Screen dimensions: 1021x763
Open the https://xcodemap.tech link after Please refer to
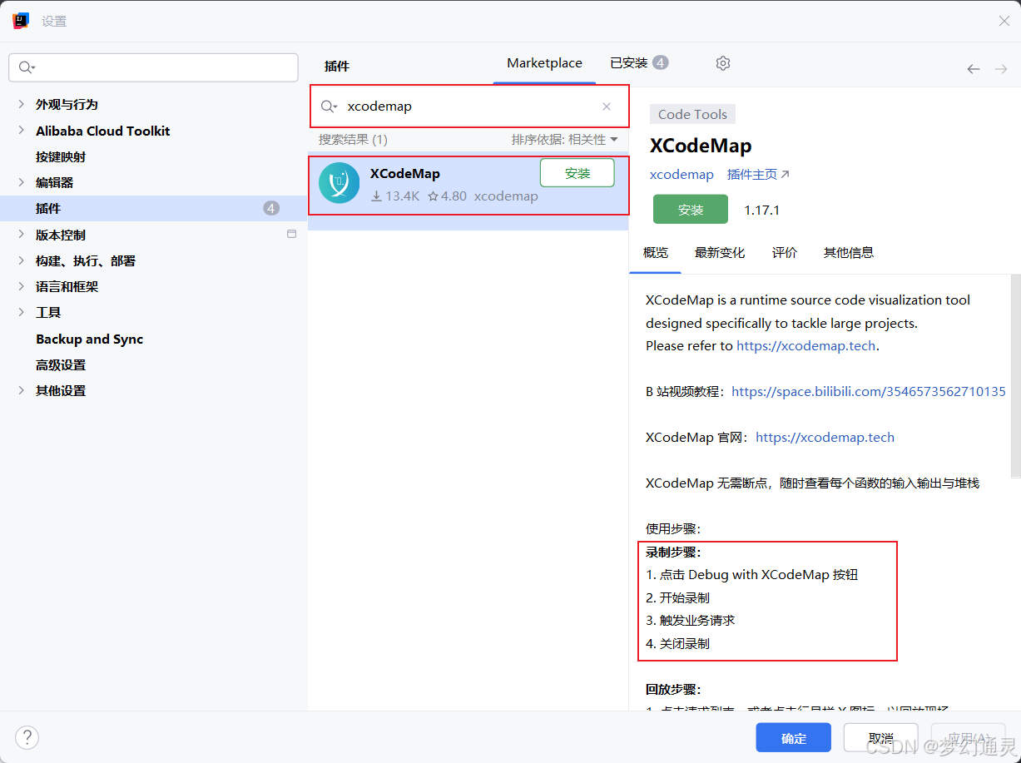(x=805, y=345)
